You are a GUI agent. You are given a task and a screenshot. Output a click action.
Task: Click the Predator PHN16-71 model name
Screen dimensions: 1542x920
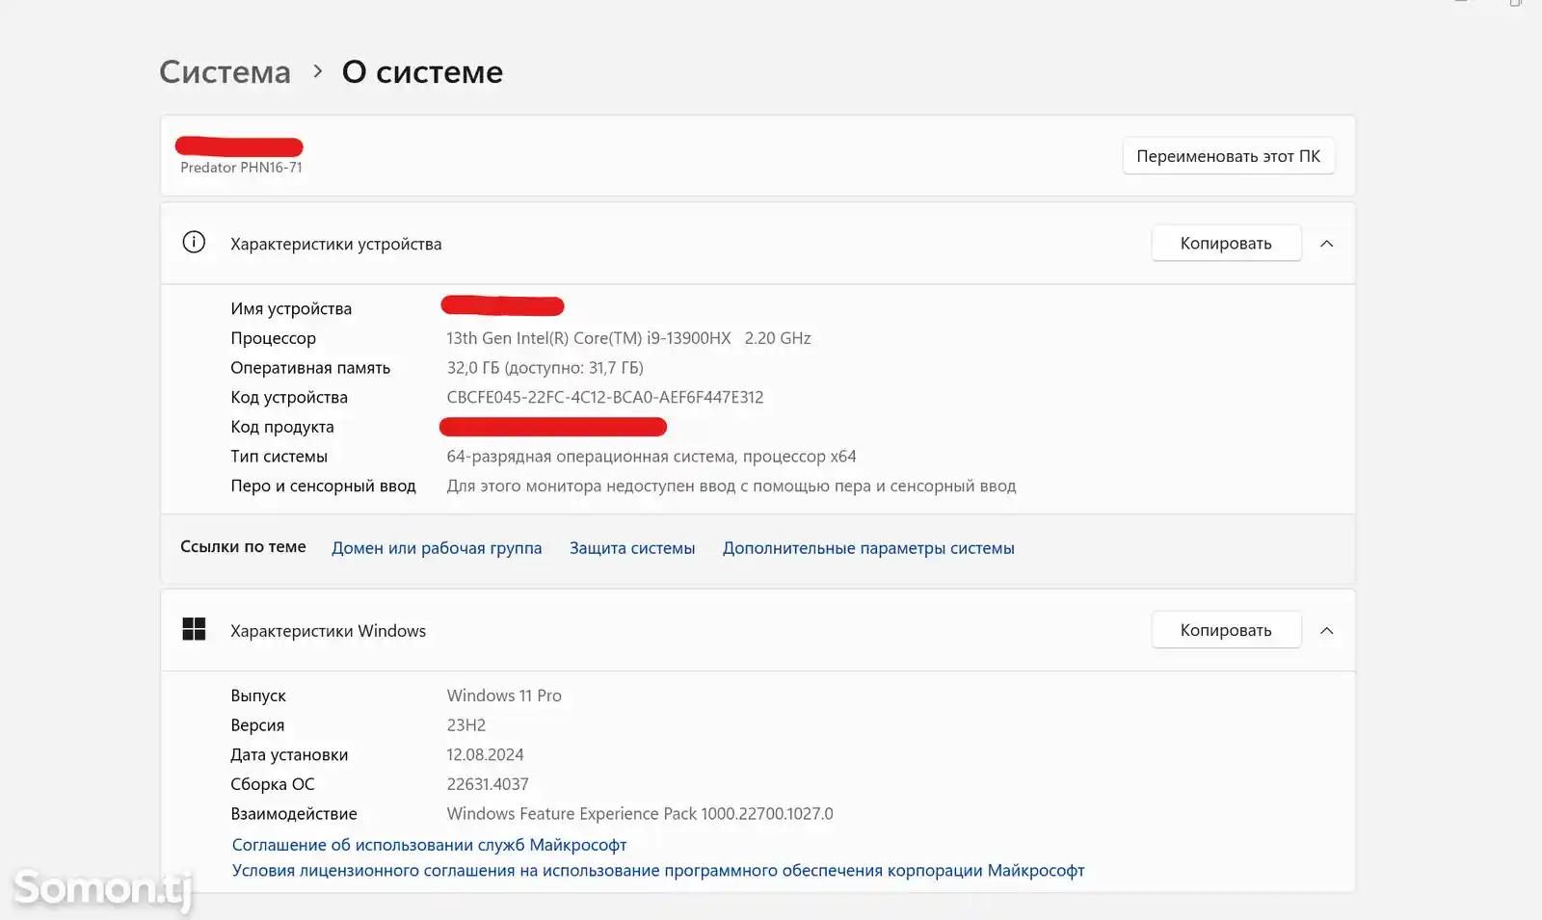tap(241, 168)
